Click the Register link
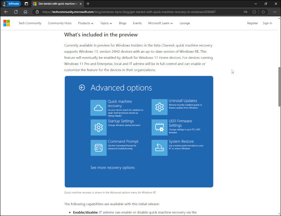This screenshot has height=216, width=281. click(253, 23)
